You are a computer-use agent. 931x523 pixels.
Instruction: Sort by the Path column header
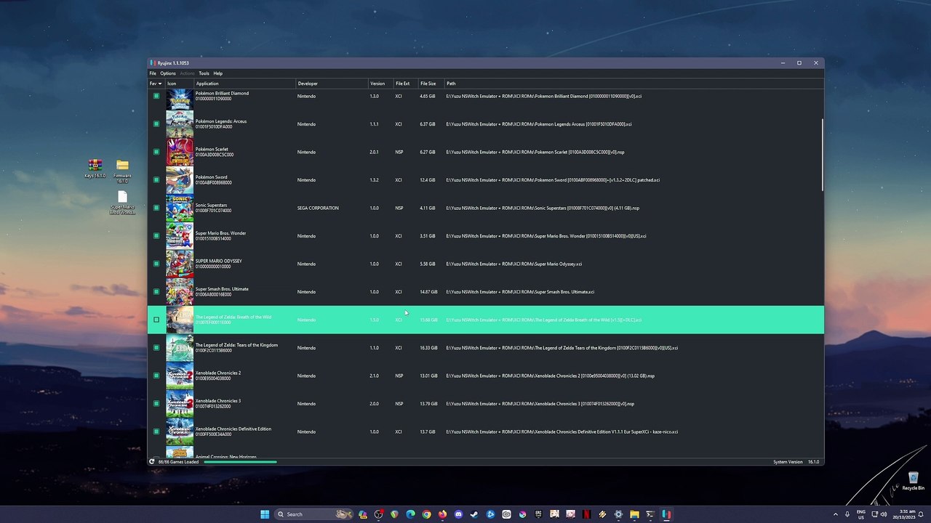click(633, 84)
